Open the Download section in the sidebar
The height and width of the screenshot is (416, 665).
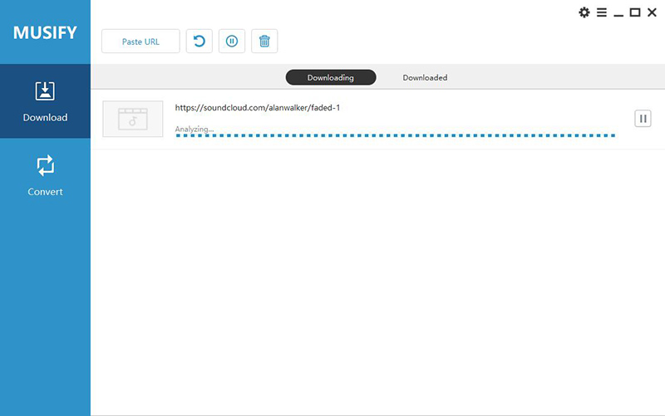point(45,101)
